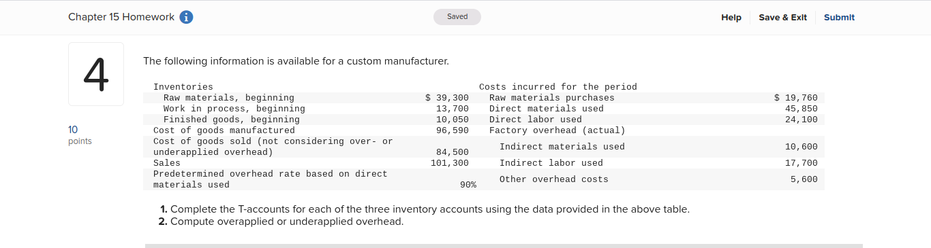Screen dimensions: 931x248
Task: Click the Chapter 15 Homework title
Action: pyautogui.click(x=121, y=17)
